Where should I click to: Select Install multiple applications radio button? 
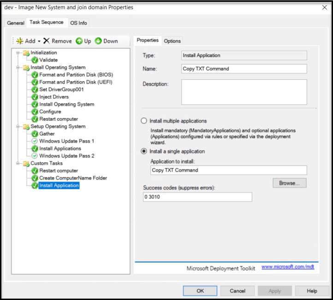[x=144, y=121]
